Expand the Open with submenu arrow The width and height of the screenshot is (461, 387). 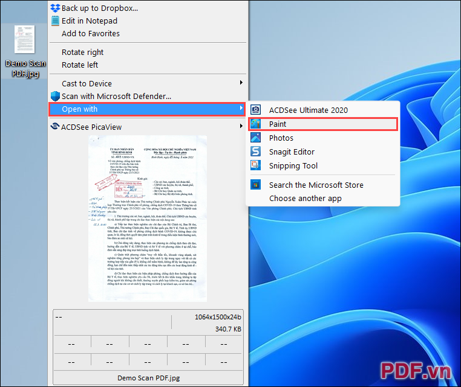click(241, 107)
